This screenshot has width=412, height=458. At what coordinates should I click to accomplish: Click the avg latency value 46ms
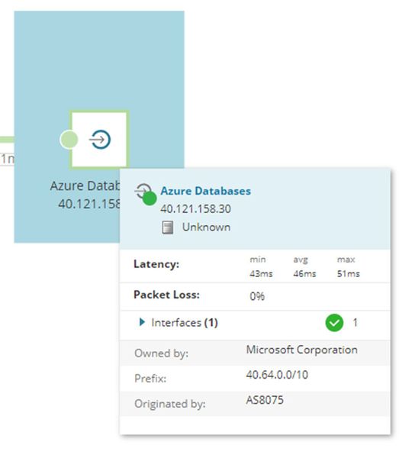point(304,274)
